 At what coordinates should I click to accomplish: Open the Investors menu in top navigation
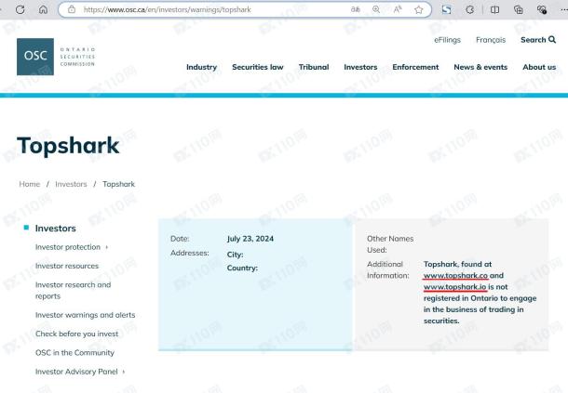(360, 67)
